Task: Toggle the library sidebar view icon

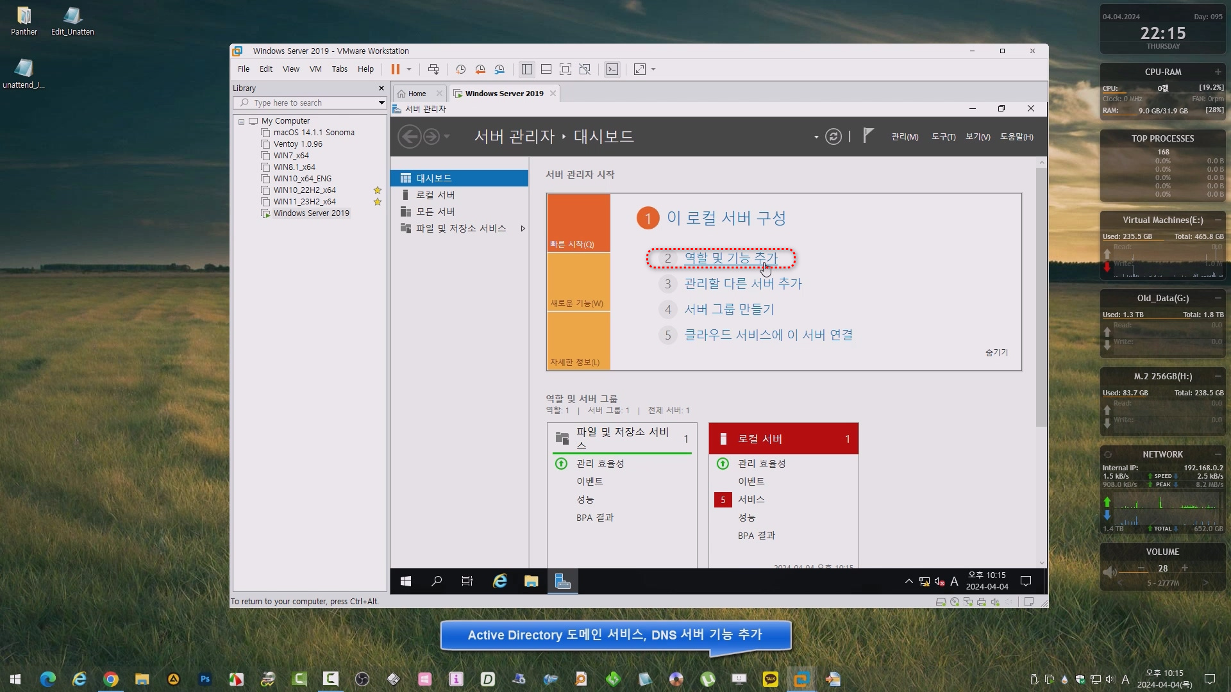Action: pos(527,69)
